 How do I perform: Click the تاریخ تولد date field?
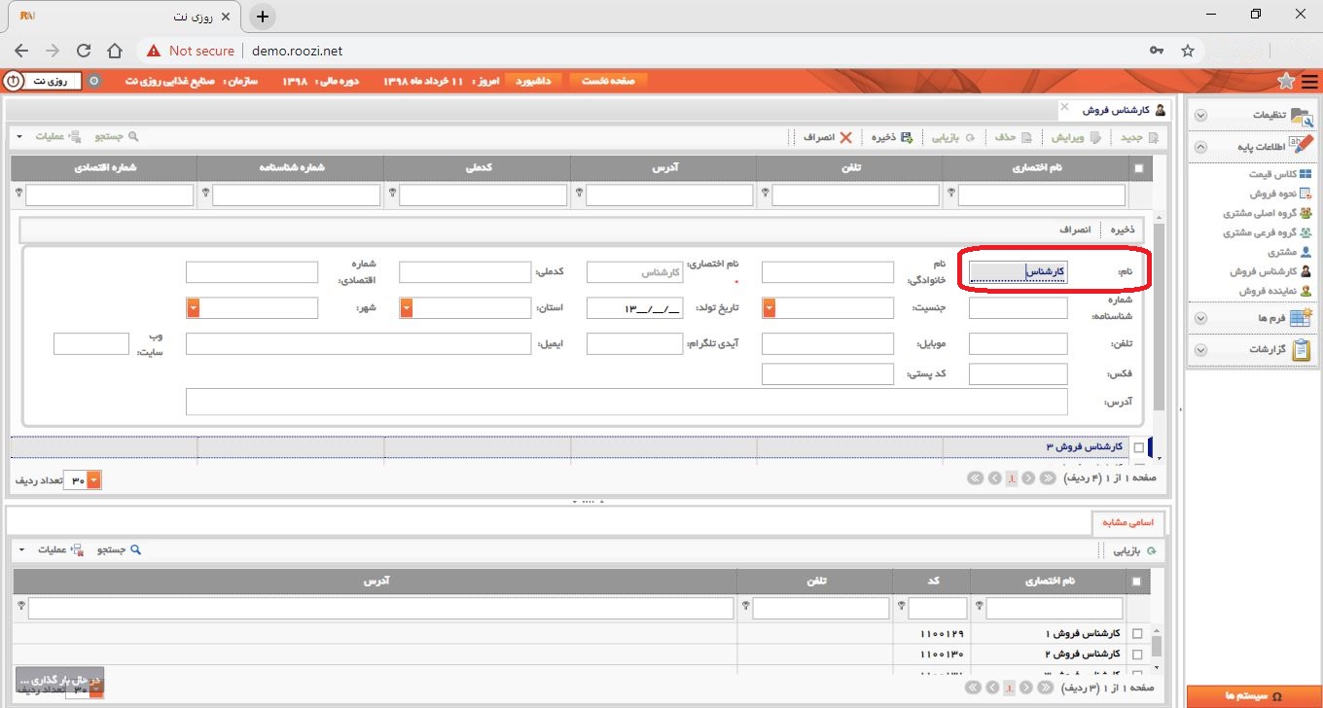point(635,308)
